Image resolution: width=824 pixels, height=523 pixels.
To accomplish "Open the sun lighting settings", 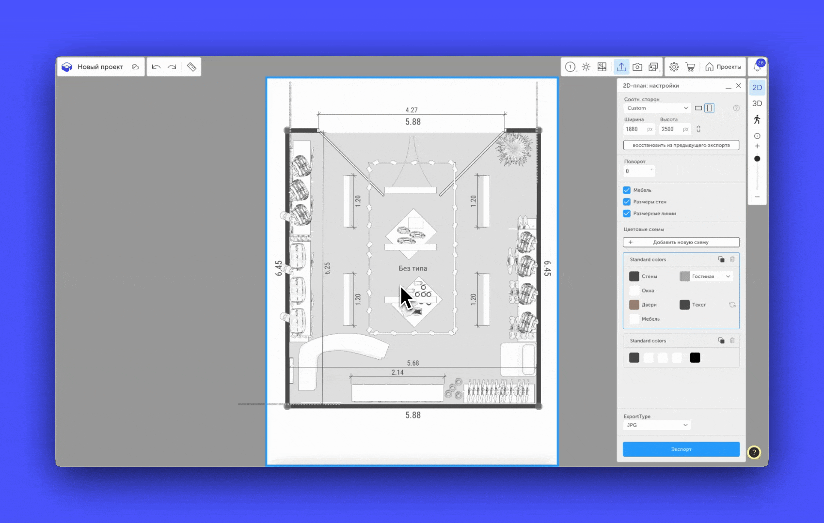I will click(x=586, y=67).
